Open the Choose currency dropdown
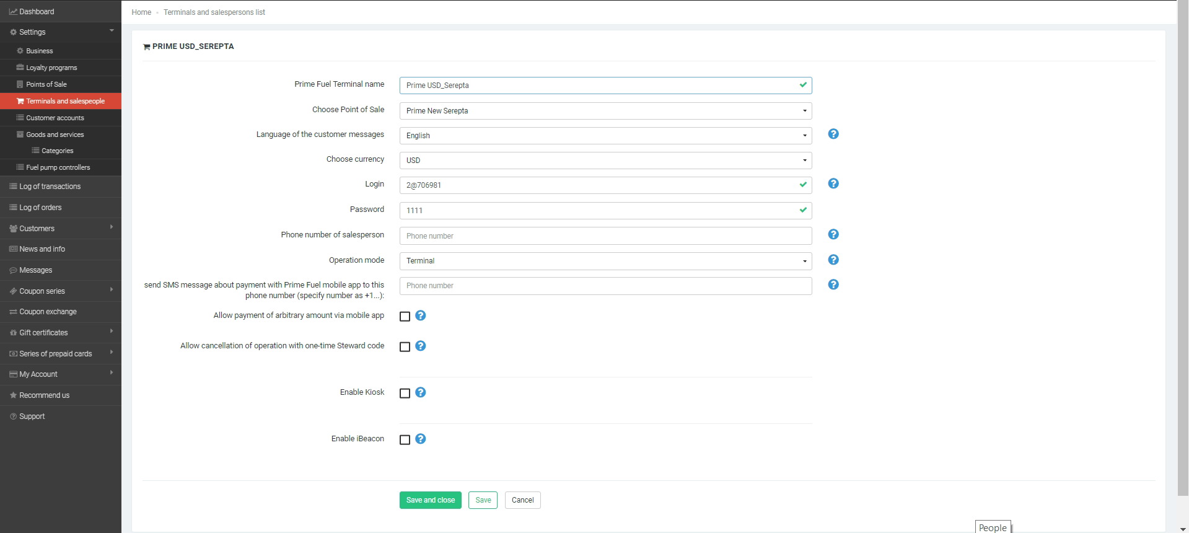 (605, 161)
